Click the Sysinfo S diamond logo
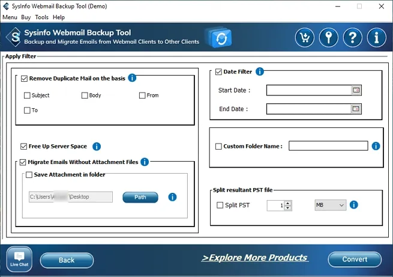Image resolution: width=393 pixels, height=277 pixels. pyautogui.click(x=14, y=37)
